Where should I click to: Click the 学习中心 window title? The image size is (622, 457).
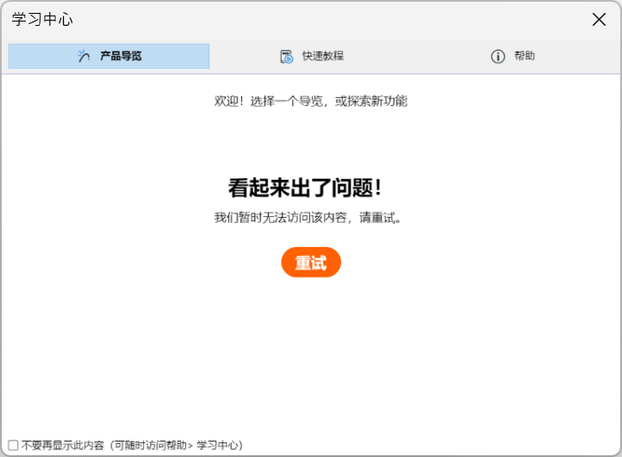42,19
